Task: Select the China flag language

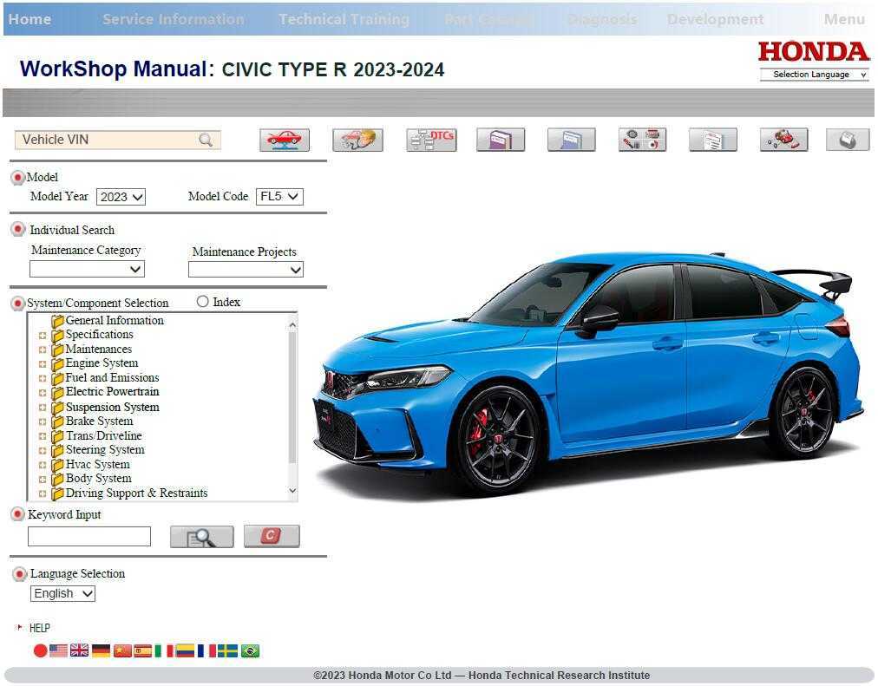Action: (122, 650)
